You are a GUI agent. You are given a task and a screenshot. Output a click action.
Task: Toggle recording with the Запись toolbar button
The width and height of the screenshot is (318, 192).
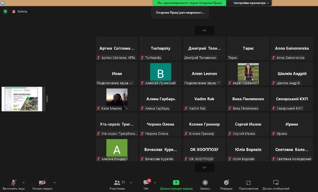(205, 184)
